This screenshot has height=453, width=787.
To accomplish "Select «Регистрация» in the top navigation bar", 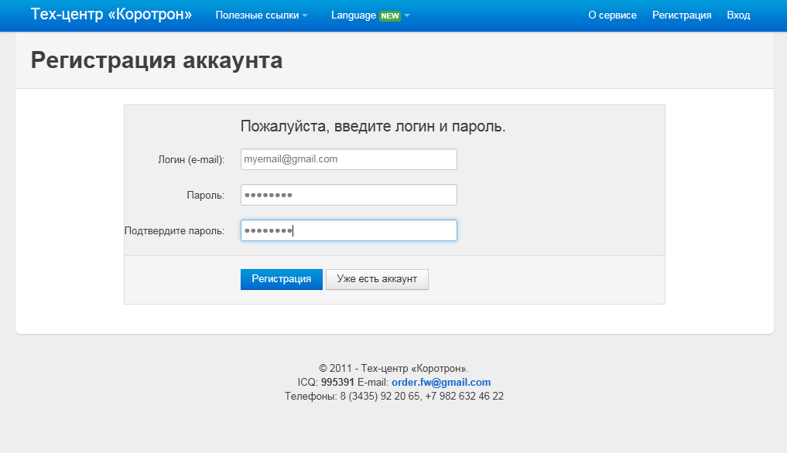I will (681, 15).
